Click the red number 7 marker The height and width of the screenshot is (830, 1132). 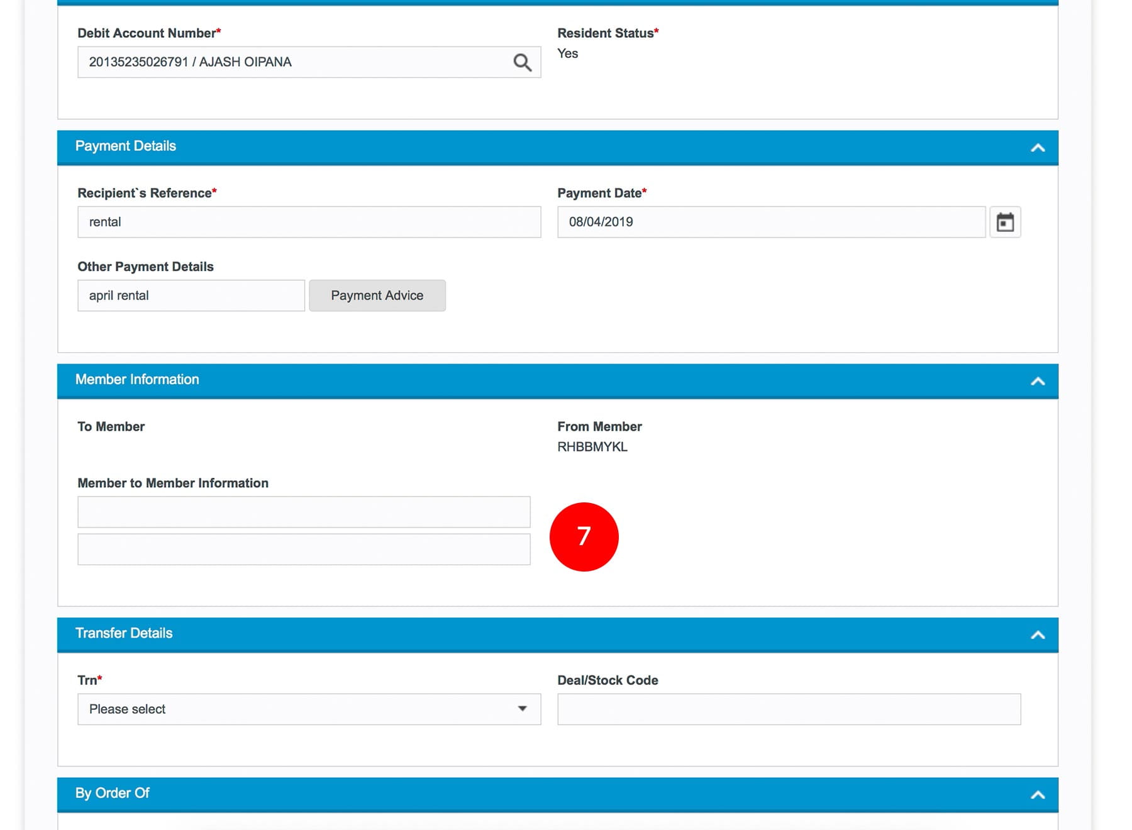point(584,536)
